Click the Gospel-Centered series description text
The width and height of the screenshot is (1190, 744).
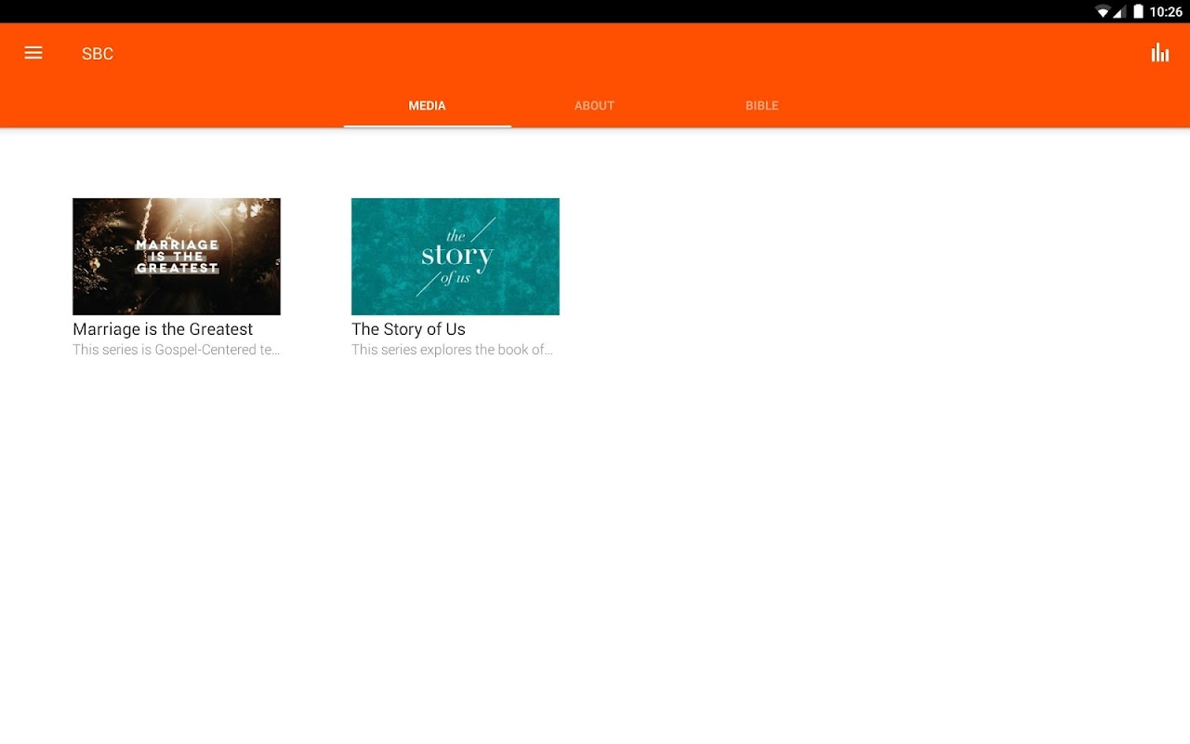click(x=177, y=351)
